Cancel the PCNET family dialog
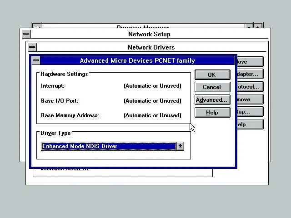Viewport: 291px width, 218px height. [x=212, y=87]
